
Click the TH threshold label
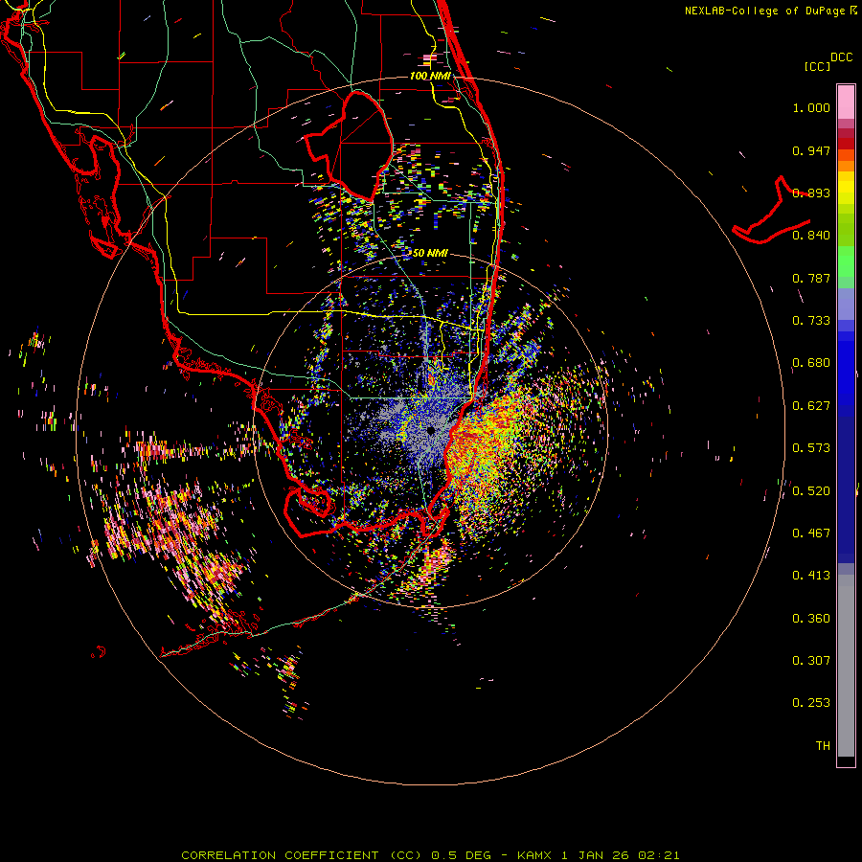tap(823, 746)
